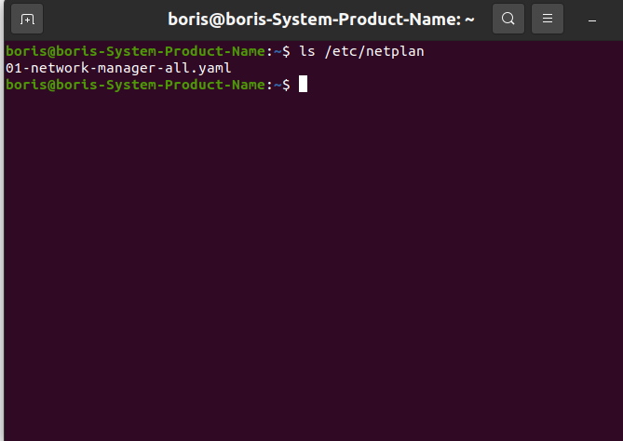Image resolution: width=623 pixels, height=441 pixels.
Task: Minimize the terminal window
Action: (x=592, y=19)
